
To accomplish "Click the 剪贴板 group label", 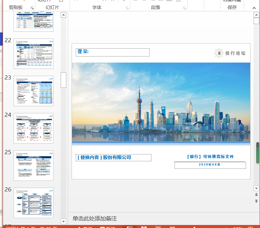I will pos(16,8).
